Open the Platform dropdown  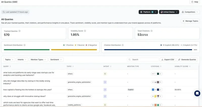tap(148, 12)
